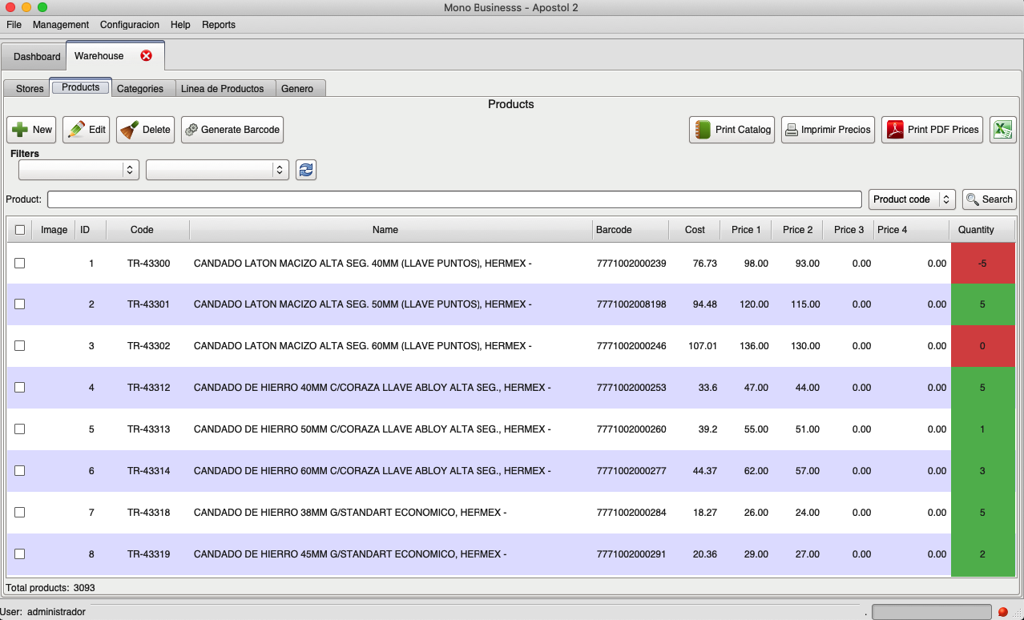
Task: Click the Print Catalog book icon
Action: click(x=703, y=130)
